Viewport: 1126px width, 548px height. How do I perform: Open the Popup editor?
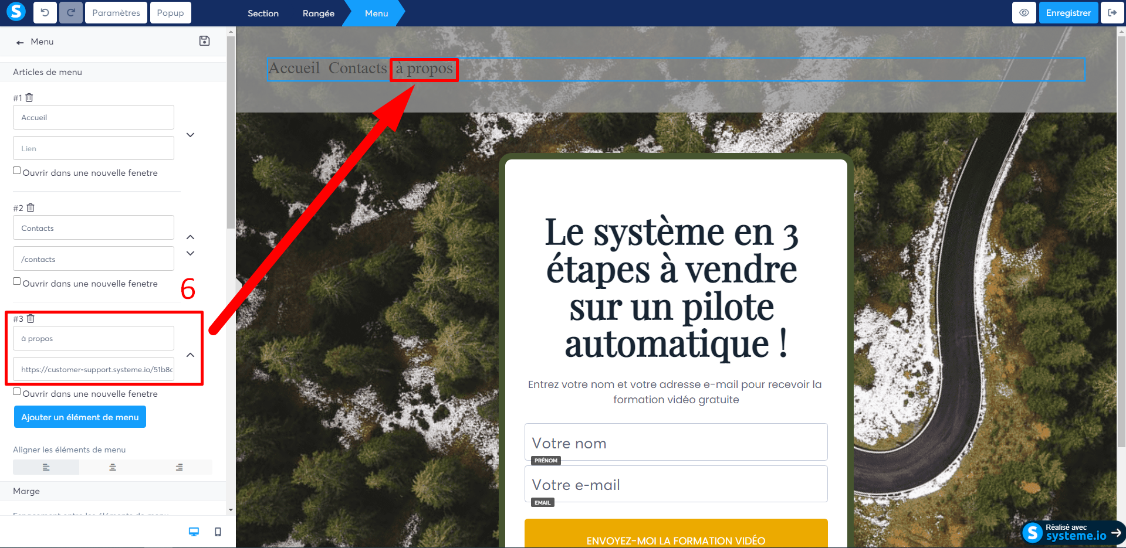pyautogui.click(x=170, y=13)
